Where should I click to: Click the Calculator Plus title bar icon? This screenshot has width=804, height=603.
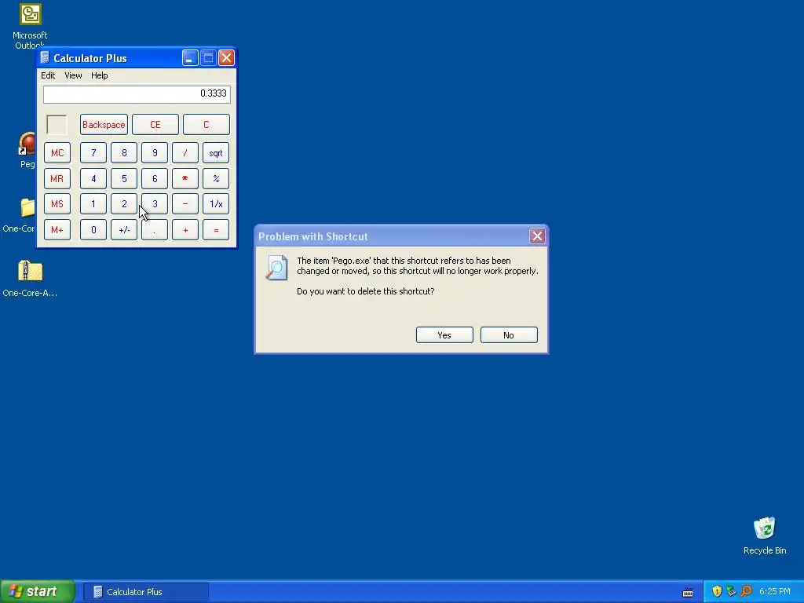pos(45,57)
